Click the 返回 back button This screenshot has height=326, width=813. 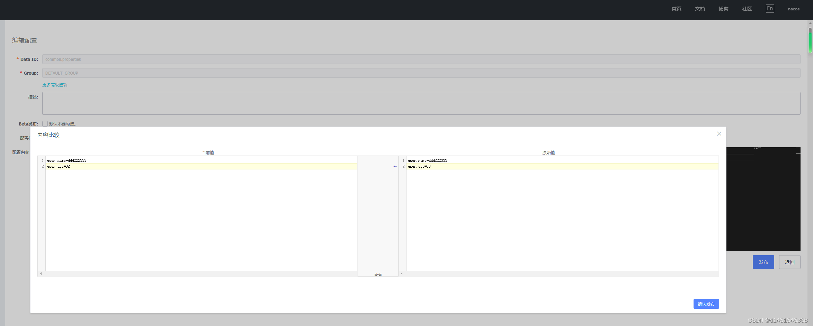coord(789,262)
